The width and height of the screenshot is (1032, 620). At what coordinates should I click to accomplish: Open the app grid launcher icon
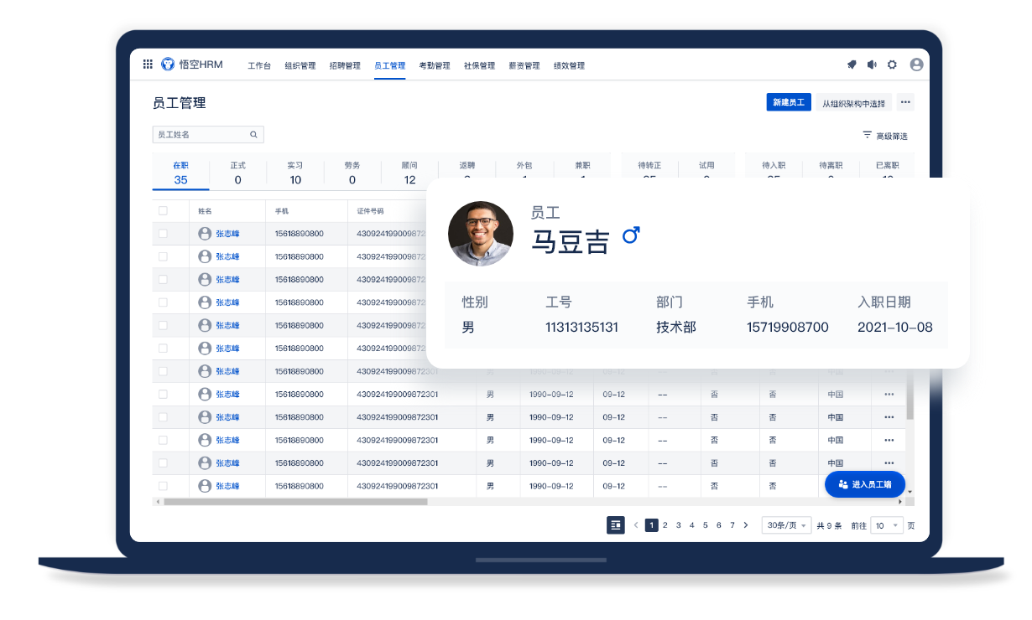[x=148, y=65]
